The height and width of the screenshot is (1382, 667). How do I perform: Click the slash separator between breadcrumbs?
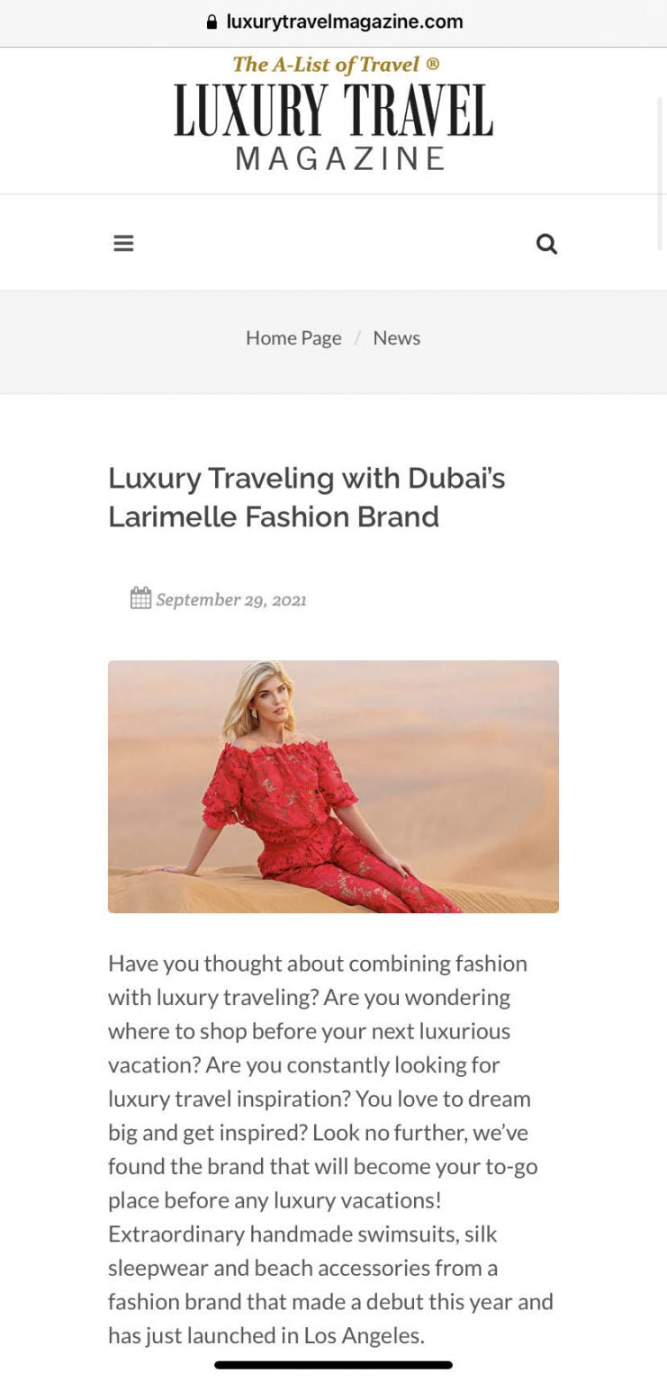tap(357, 337)
